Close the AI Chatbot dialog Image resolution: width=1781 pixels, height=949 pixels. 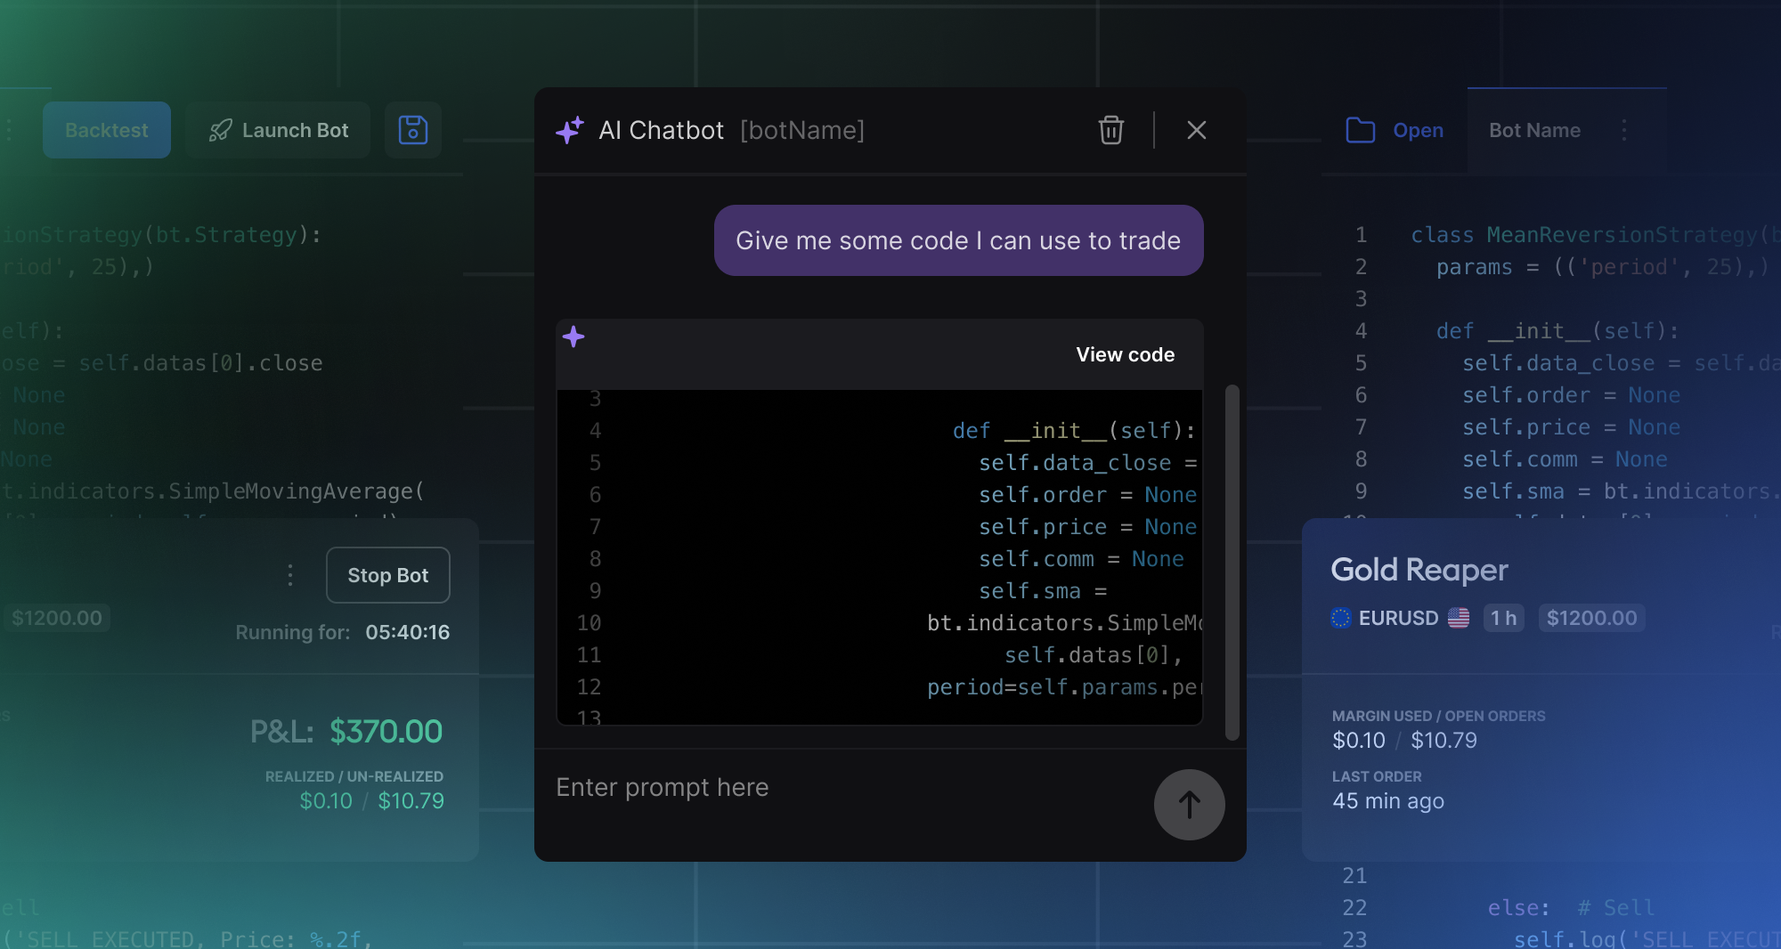point(1196,130)
